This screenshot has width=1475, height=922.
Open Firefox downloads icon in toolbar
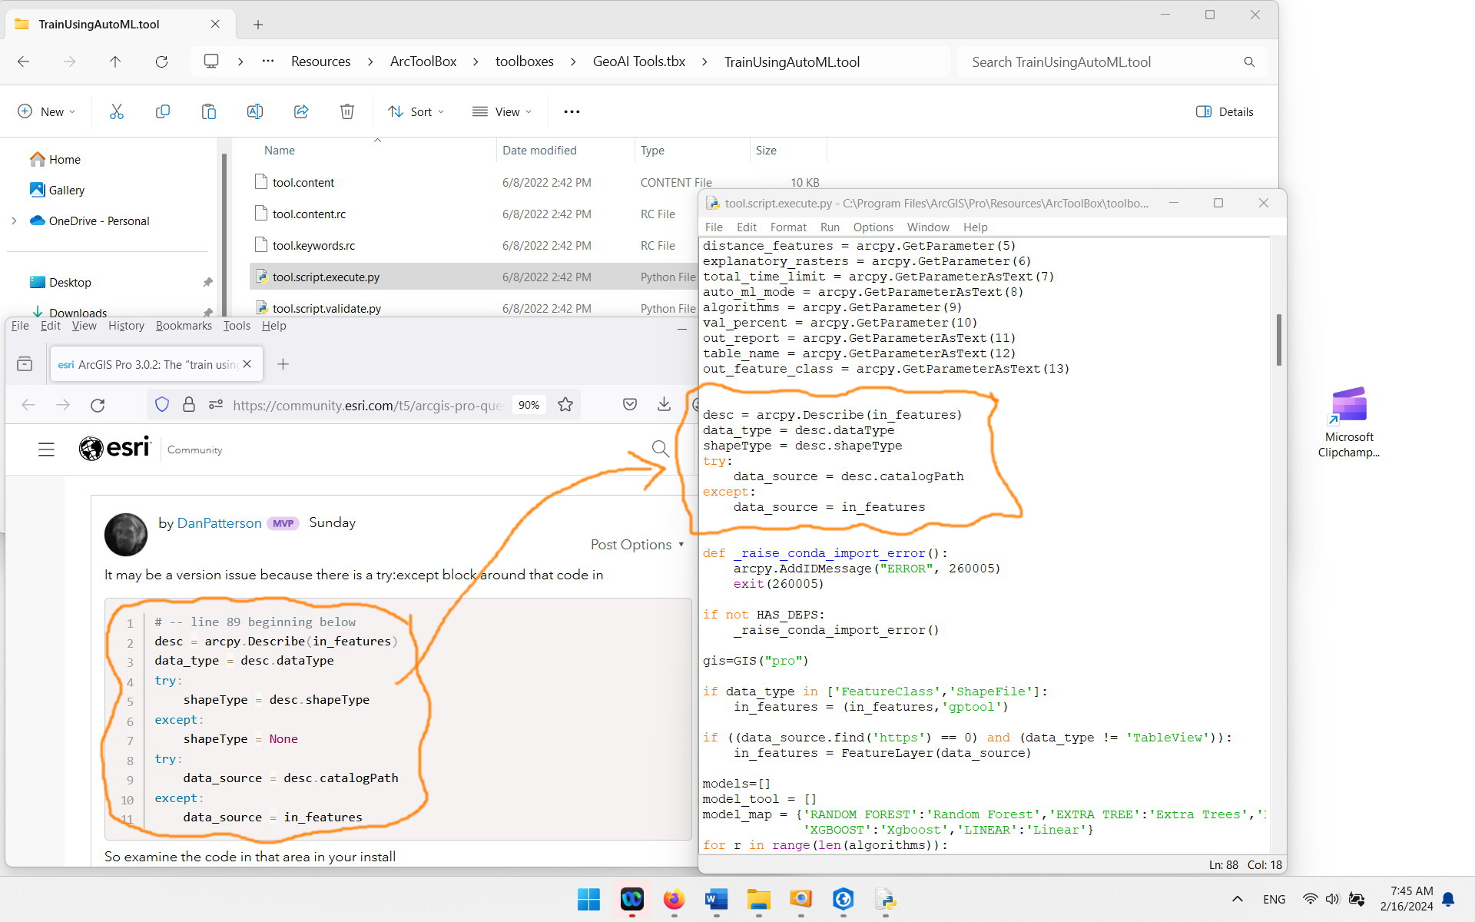point(663,404)
